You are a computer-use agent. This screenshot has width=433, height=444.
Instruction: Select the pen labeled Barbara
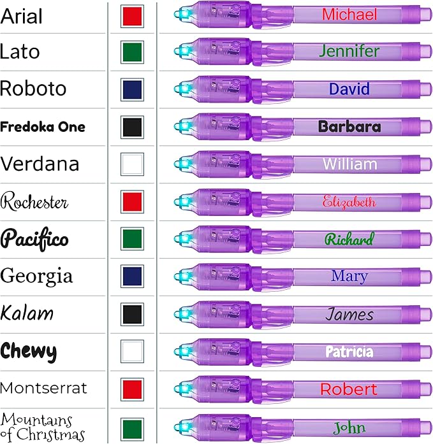coord(300,127)
